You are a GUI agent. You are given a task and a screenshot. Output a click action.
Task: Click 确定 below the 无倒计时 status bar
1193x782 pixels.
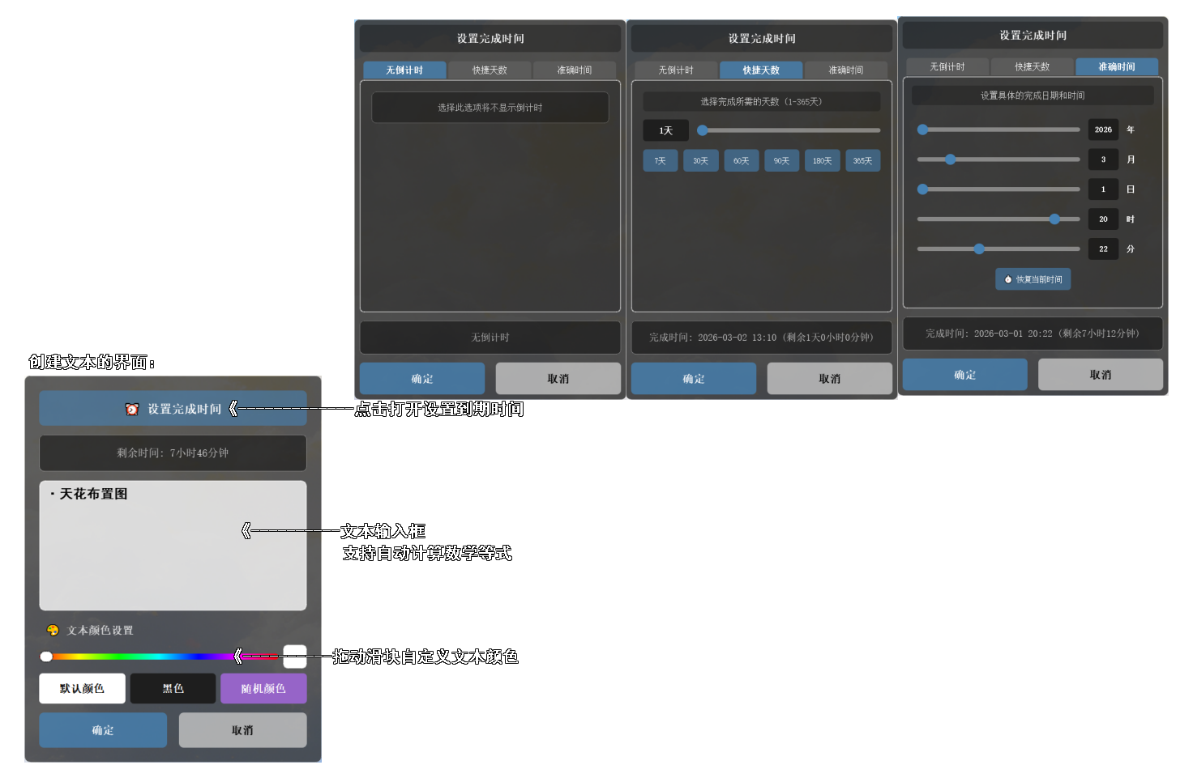tap(422, 379)
